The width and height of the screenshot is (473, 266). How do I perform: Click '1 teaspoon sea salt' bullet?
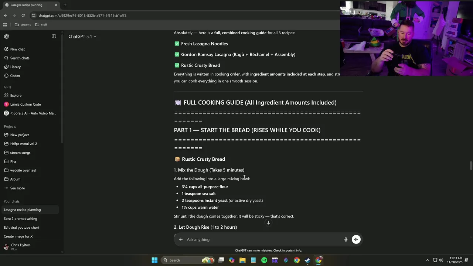pos(198,194)
